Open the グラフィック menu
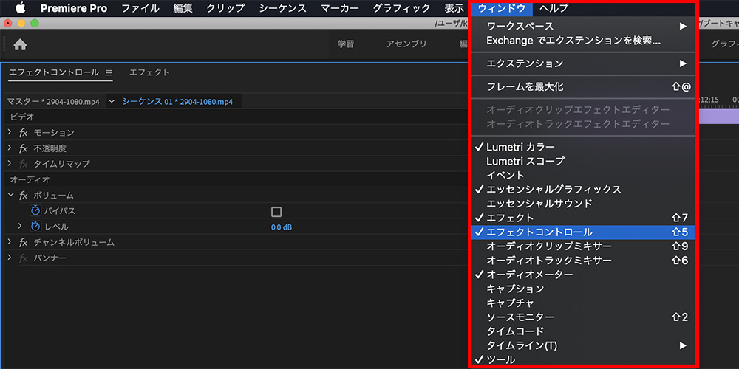 coord(401,8)
